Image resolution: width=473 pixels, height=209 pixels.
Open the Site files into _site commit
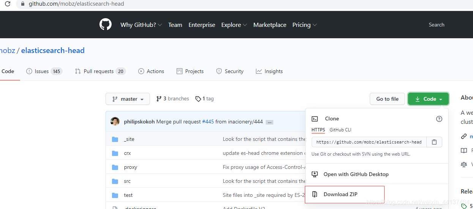click(x=264, y=195)
